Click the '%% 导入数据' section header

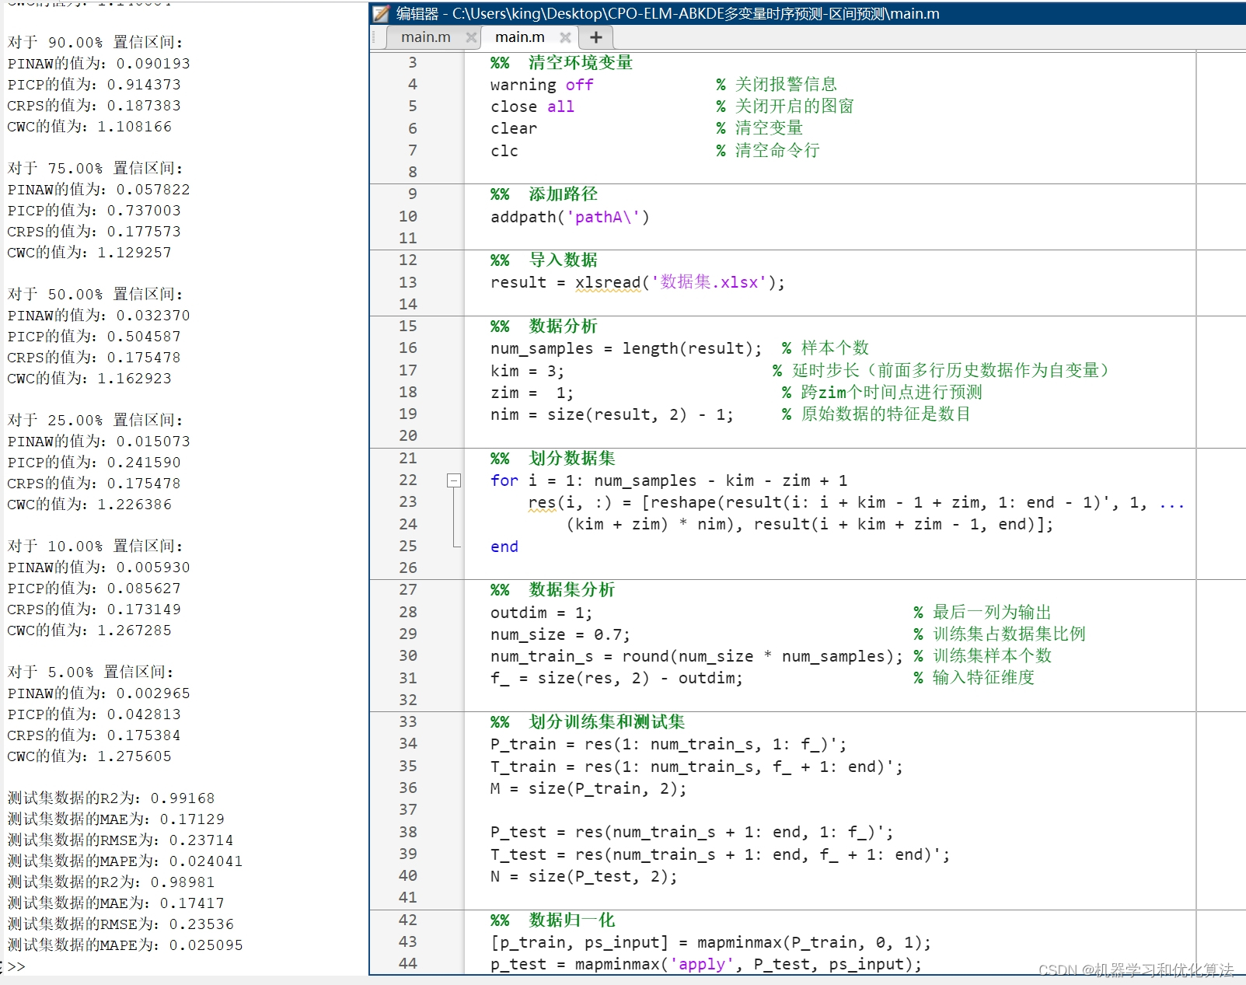coord(544,260)
